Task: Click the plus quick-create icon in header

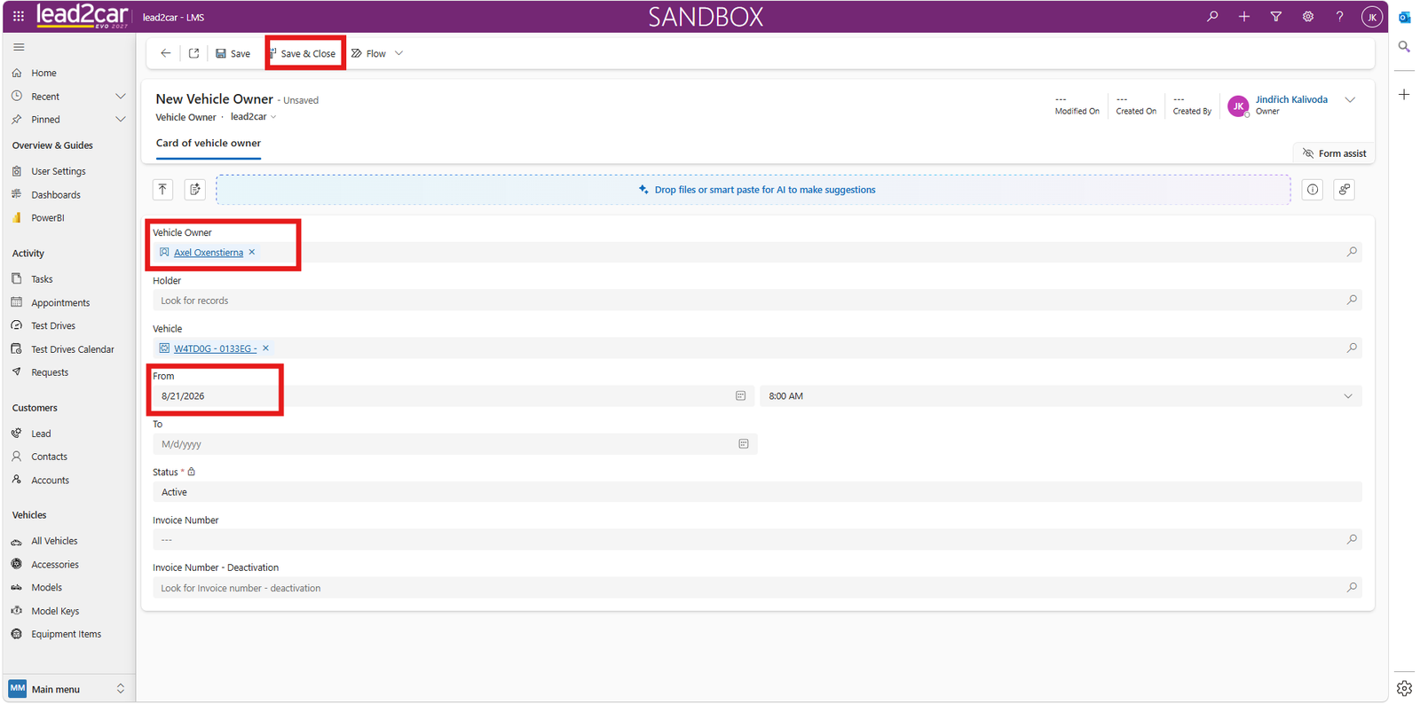Action: coord(1244,16)
